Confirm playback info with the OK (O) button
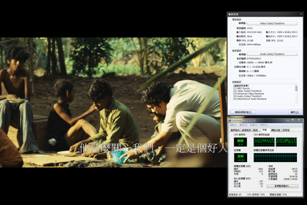The image size is (307, 205). pyautogui.click(x=294, y=112)
